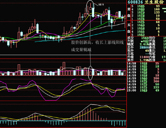This screenshot has height=128, width=166.
Task: Select sell level 1 price 1576
Action: coord(141,19)
